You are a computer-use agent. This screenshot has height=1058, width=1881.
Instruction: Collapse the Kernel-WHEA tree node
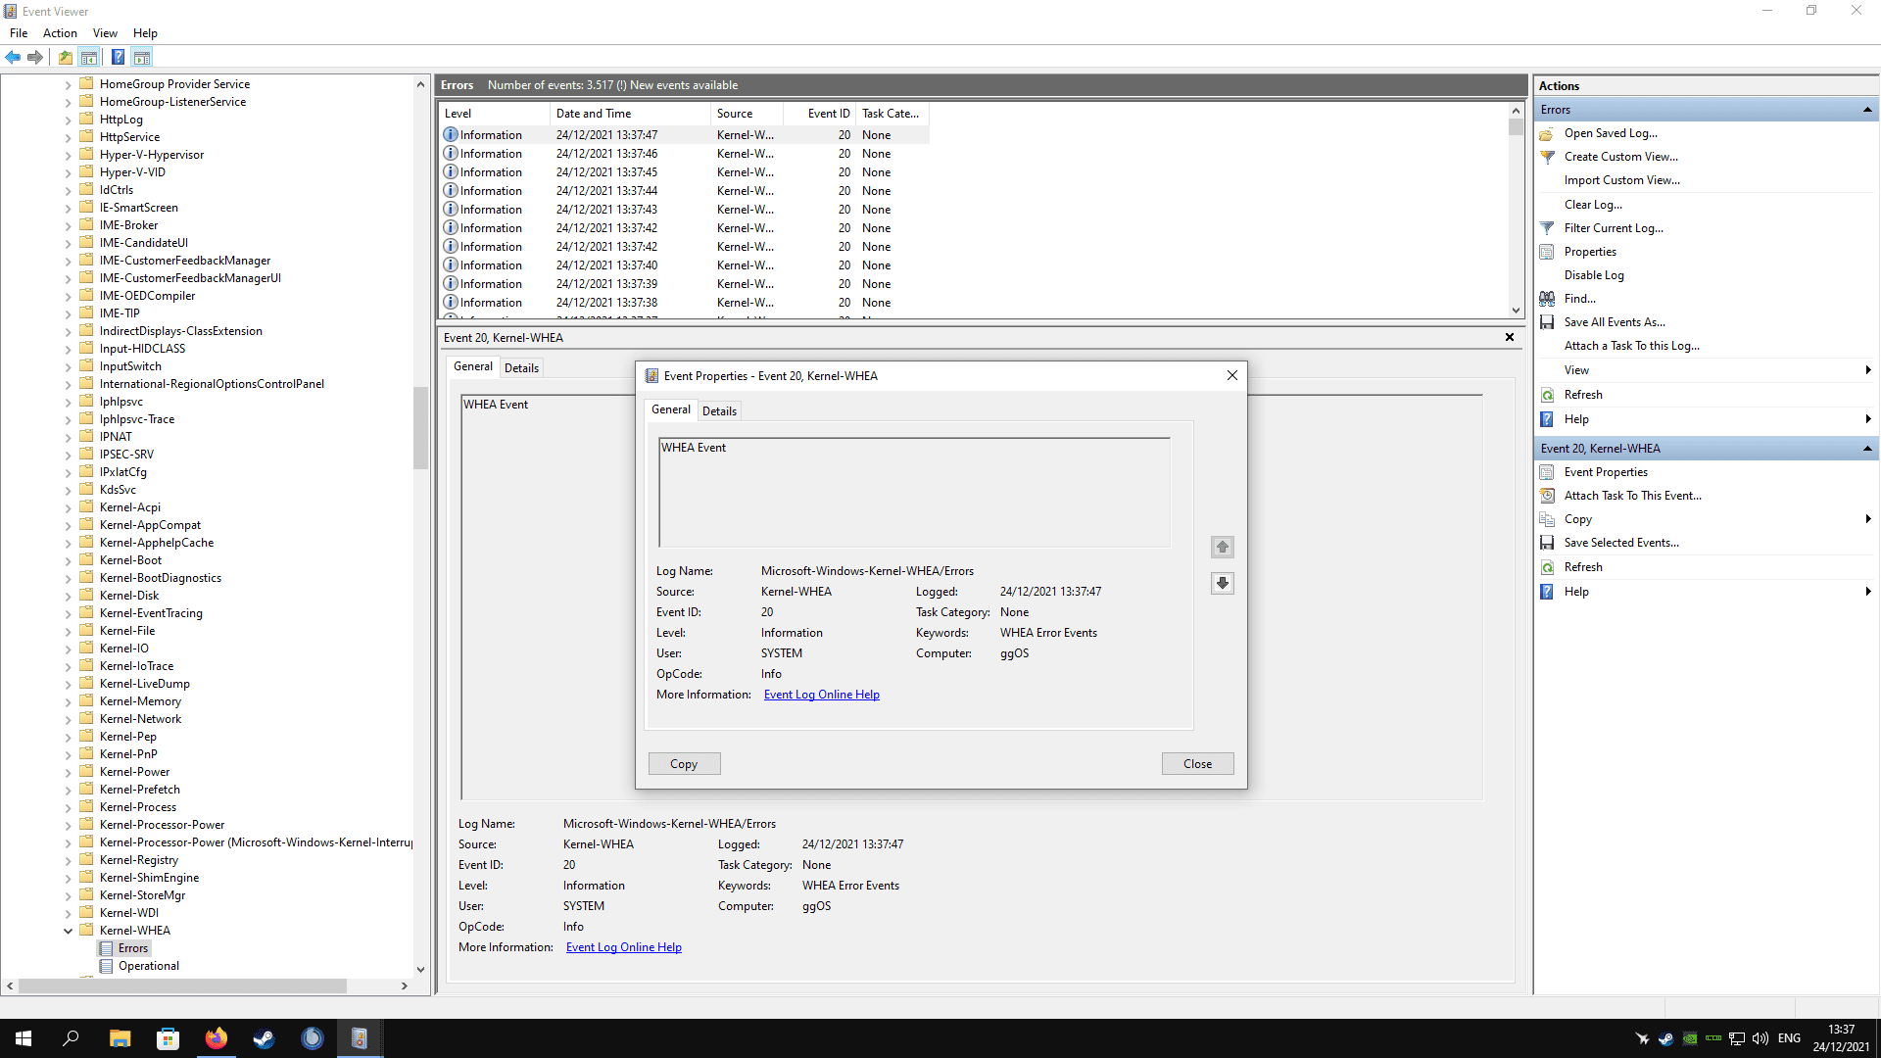coord(68,931)
